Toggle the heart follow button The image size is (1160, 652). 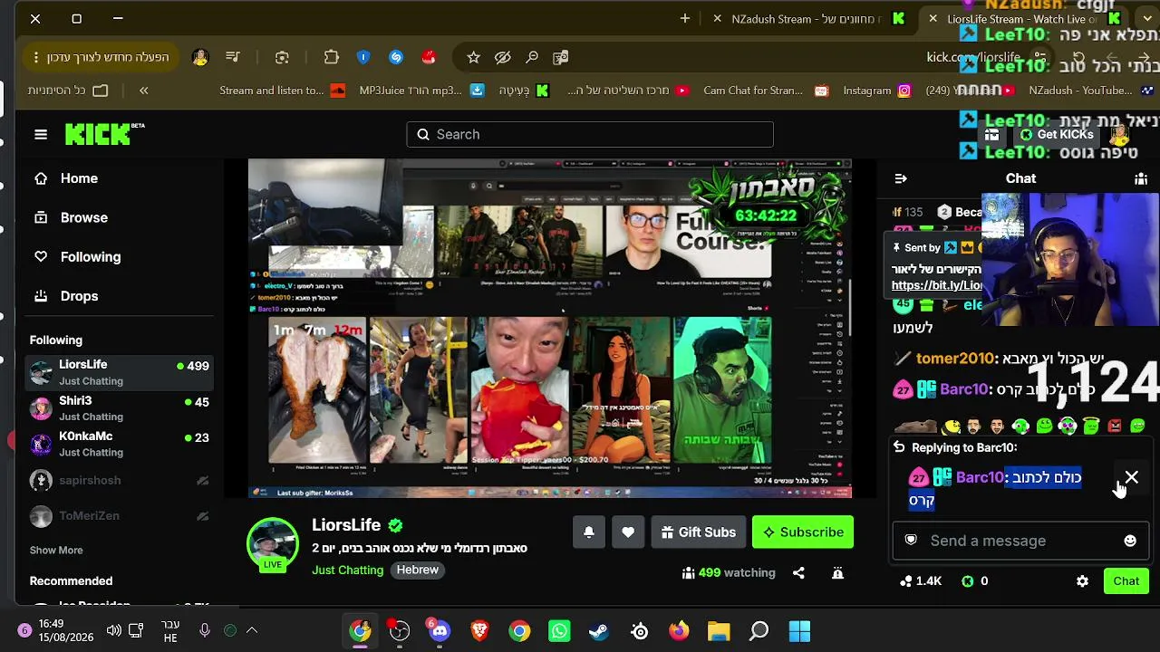point(628,532)
